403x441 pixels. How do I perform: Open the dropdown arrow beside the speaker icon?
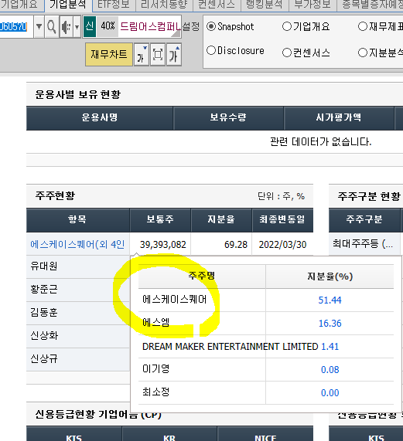77,27
